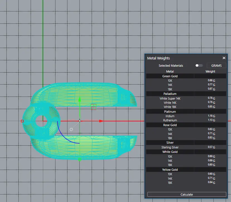This screenshot has height=202, width=231.
Task: Click the Yellow Gold category header
Action: click(x=170, y=170)
